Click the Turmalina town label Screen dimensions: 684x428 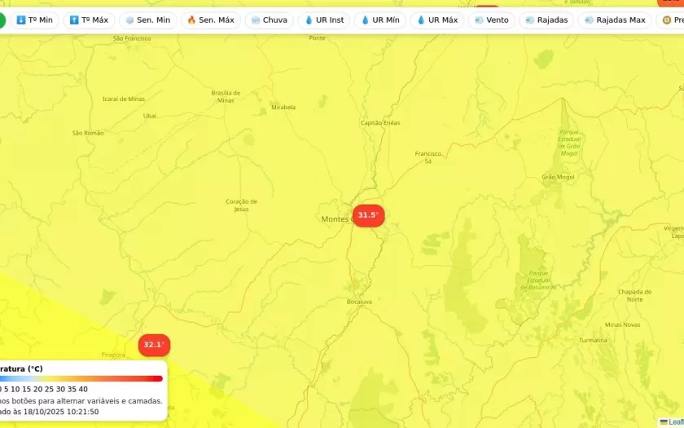tap(593, 340)
